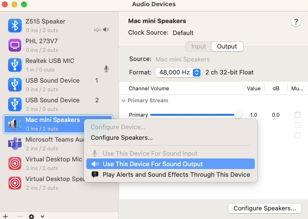Select the Virtual Desktop Speakers device name
Screen dimensions: 308x219
pos(55,179)
